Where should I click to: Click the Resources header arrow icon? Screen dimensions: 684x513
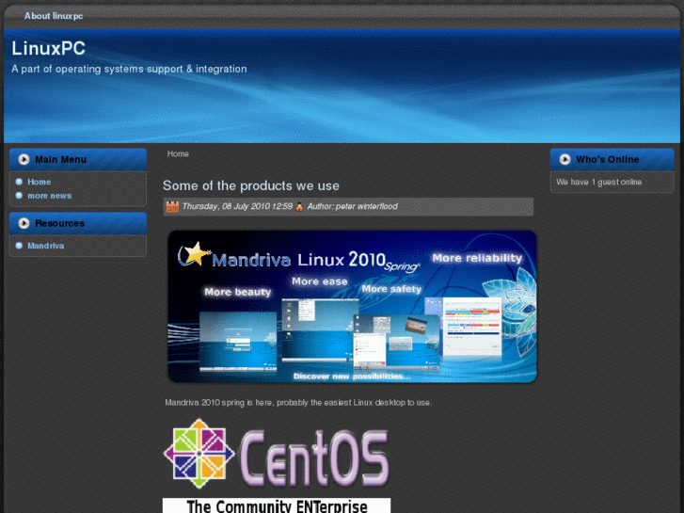coord(24,223)
